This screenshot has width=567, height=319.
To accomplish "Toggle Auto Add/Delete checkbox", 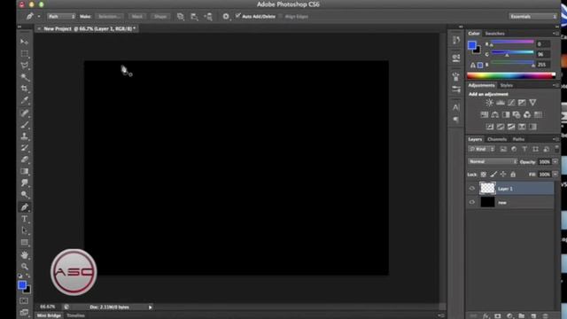I will point(238,16).
